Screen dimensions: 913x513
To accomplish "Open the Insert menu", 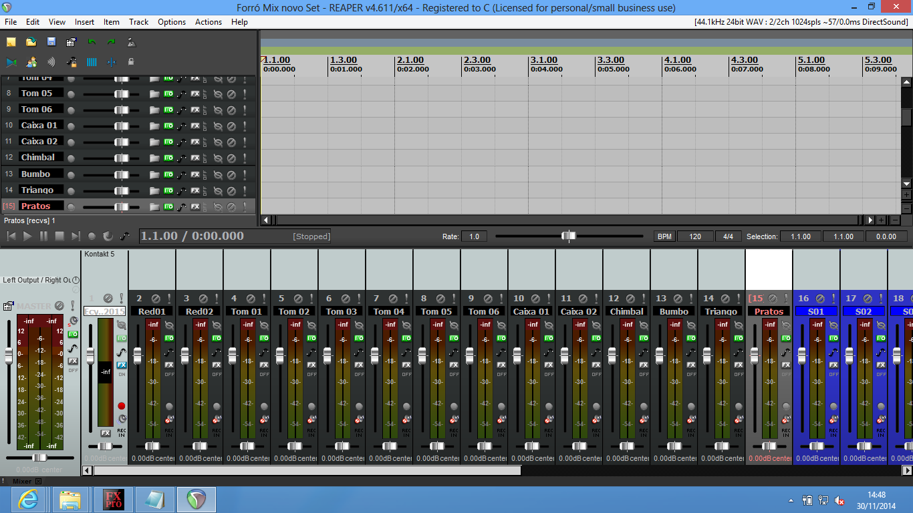I will 84,22.
